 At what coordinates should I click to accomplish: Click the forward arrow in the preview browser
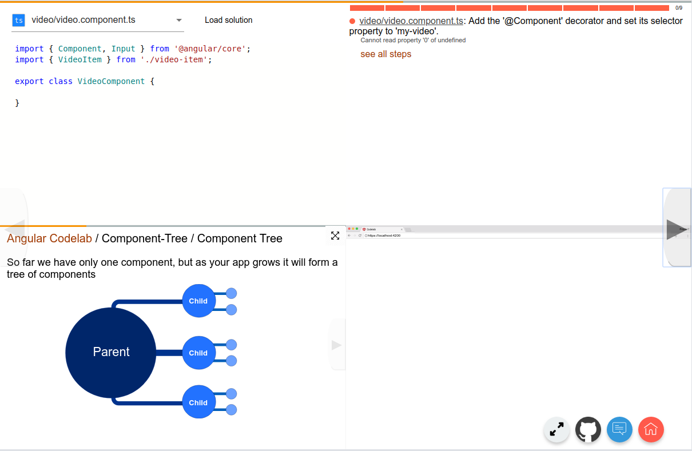(x=355, y=236)
